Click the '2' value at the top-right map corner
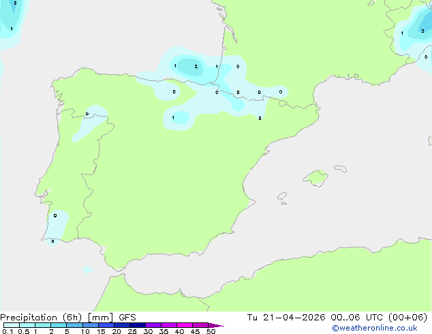 pyautogui.click(x=422, y=31)
